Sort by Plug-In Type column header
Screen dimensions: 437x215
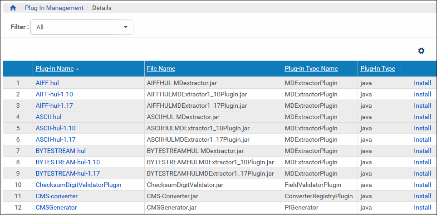click(378, 68)
